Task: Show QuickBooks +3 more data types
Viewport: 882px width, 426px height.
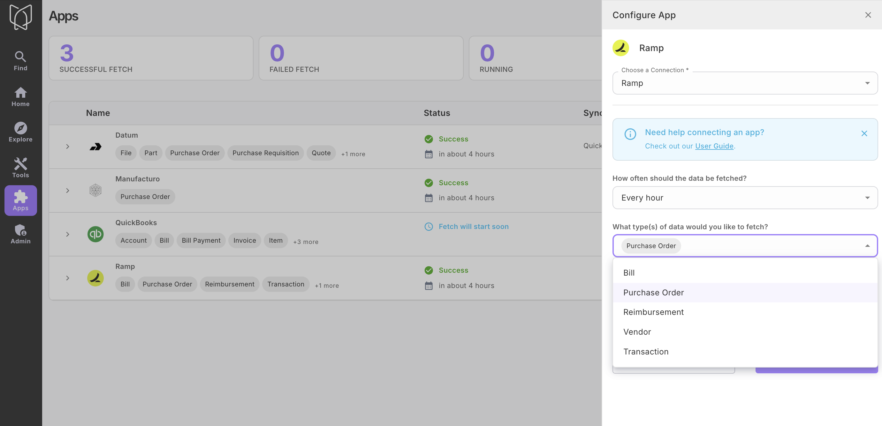Action: click(305, 242)
